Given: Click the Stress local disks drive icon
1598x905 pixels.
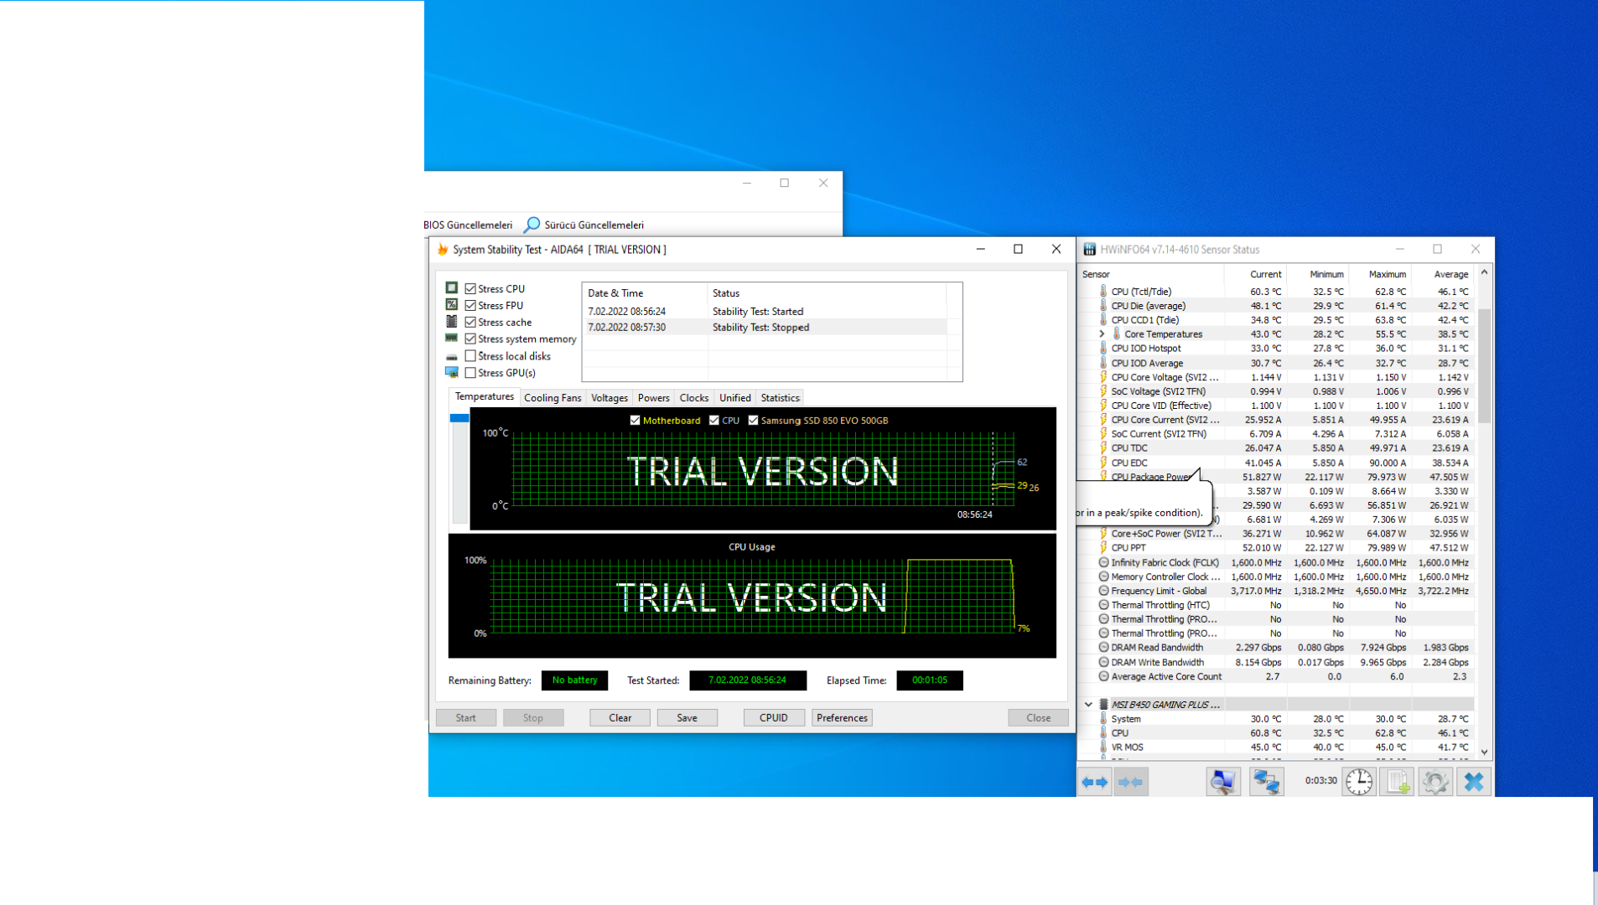Looking at the screenshot, I should tap(452, 357).
